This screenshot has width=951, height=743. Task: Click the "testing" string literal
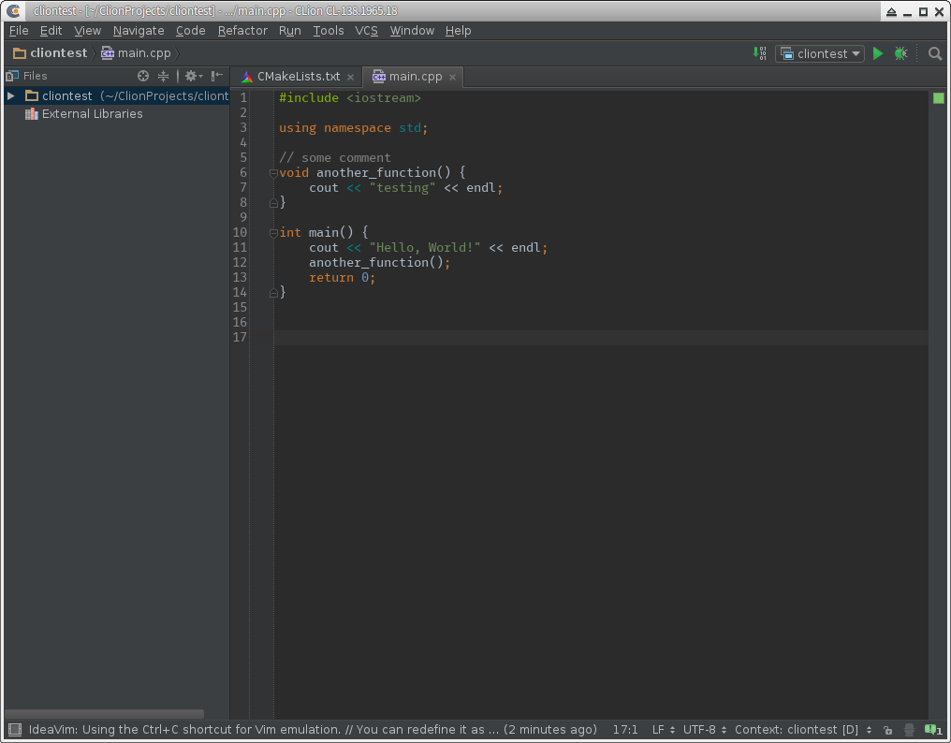[x=402, y=188]
